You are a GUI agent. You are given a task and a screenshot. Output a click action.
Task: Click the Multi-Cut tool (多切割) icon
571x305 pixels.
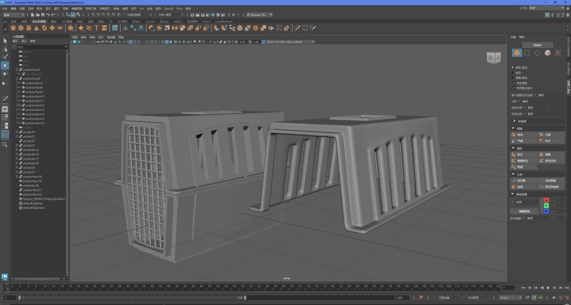[514, 181]
